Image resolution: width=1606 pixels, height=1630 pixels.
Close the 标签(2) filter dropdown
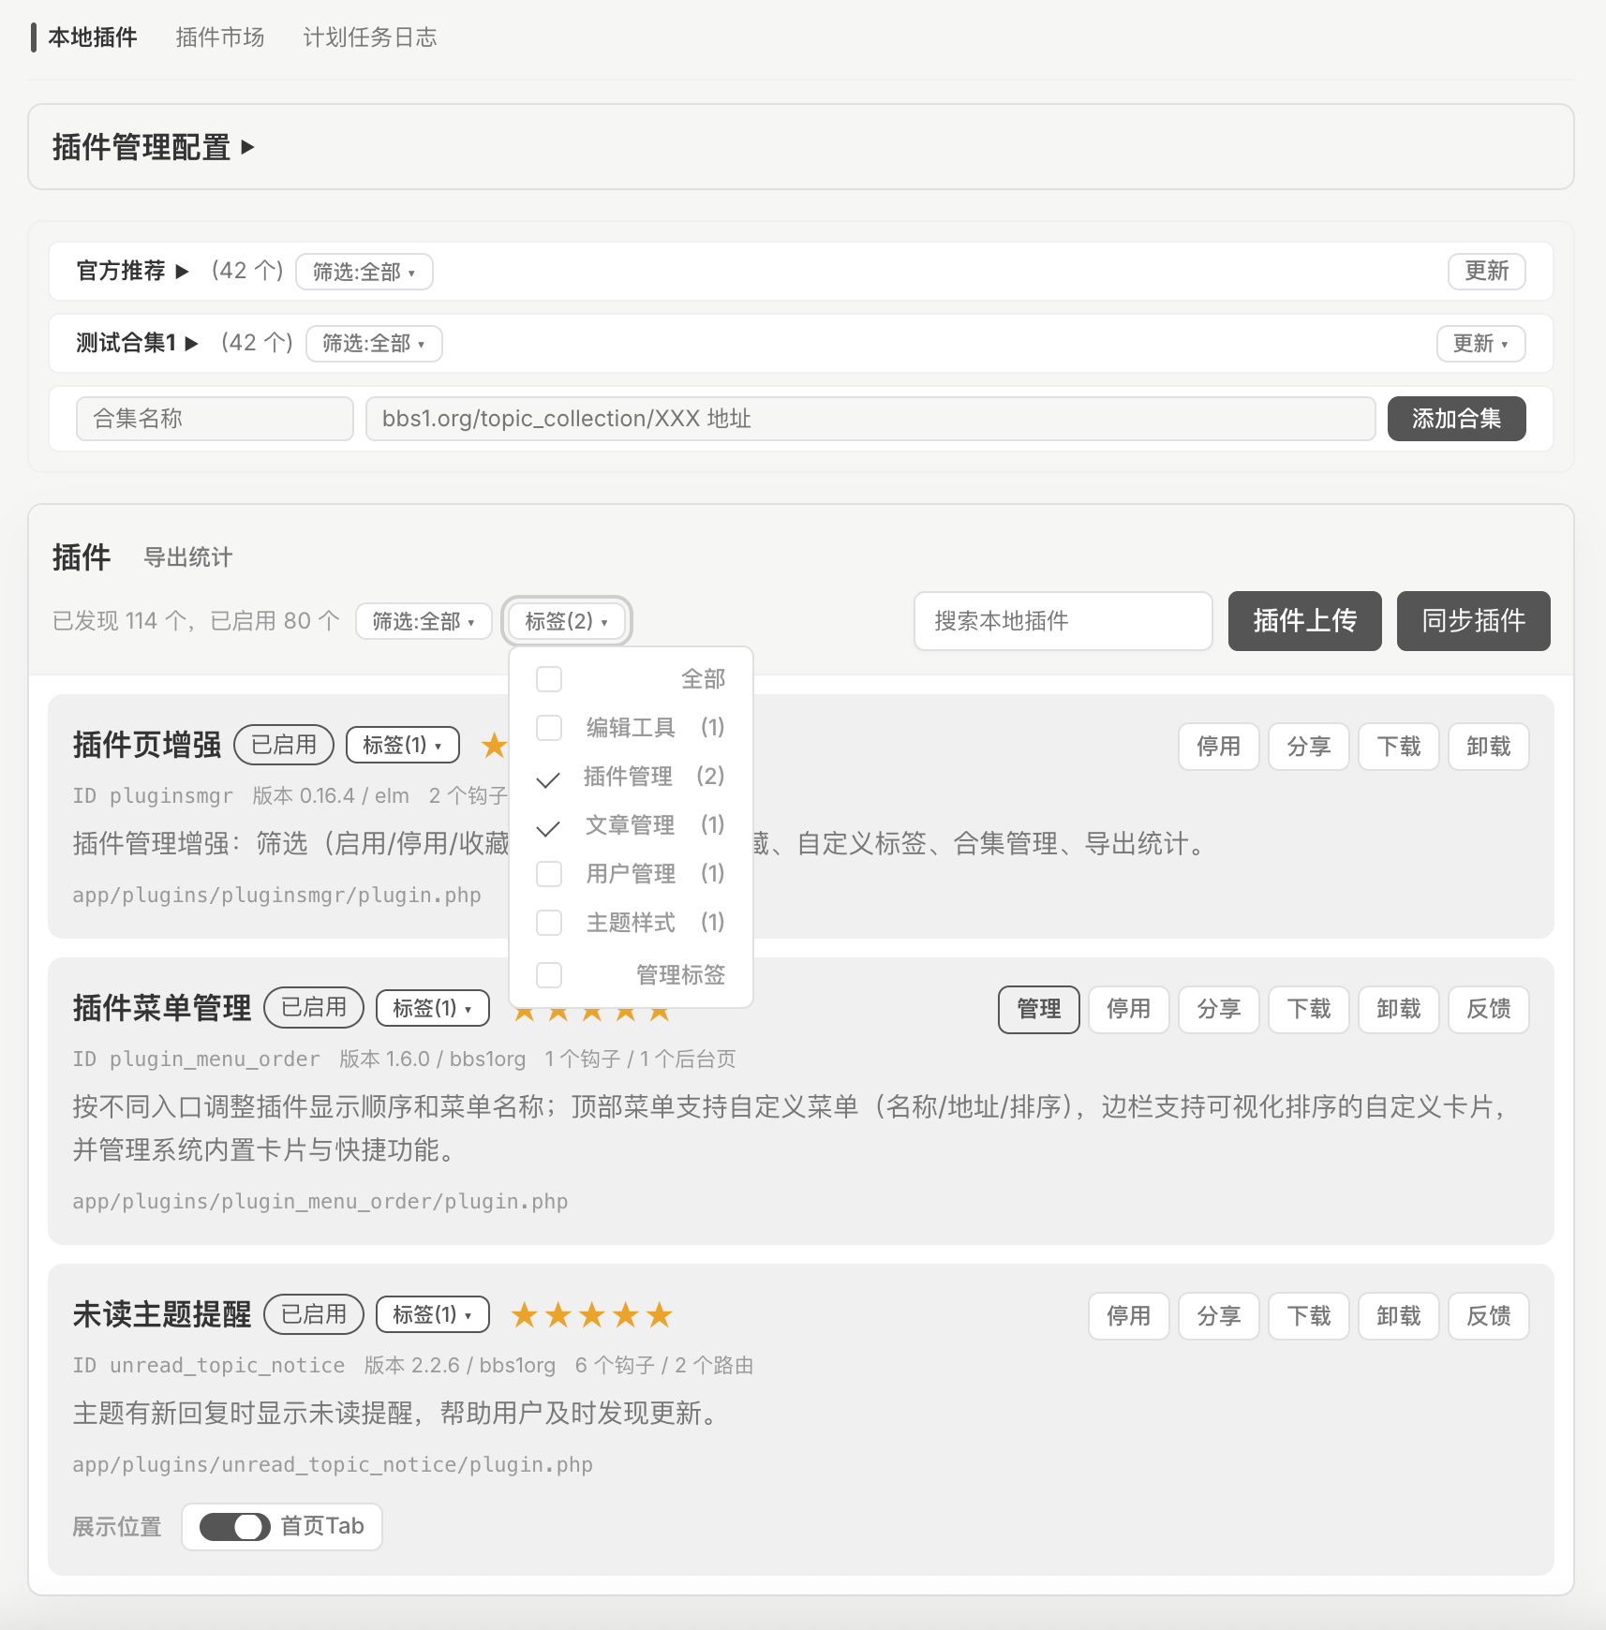567,621
